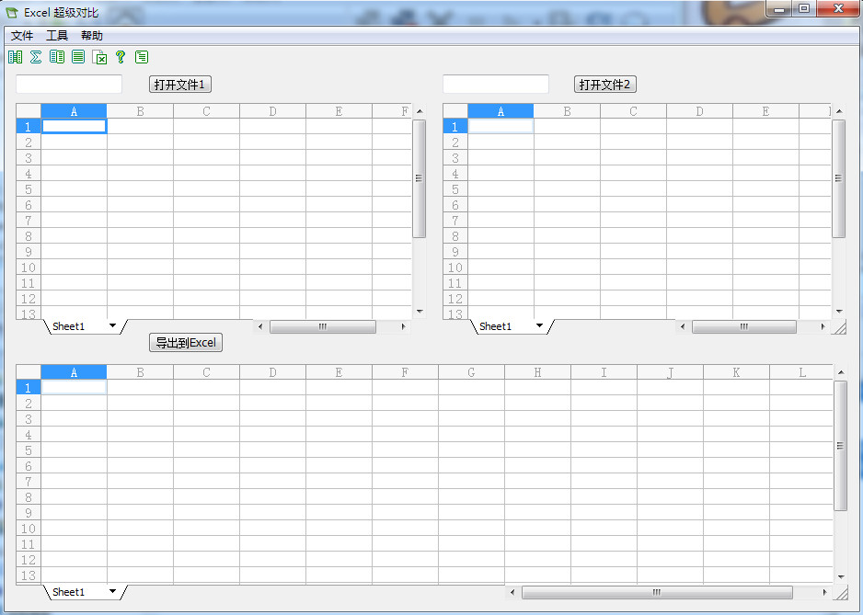Click the indented text list icon

[142, 57]
